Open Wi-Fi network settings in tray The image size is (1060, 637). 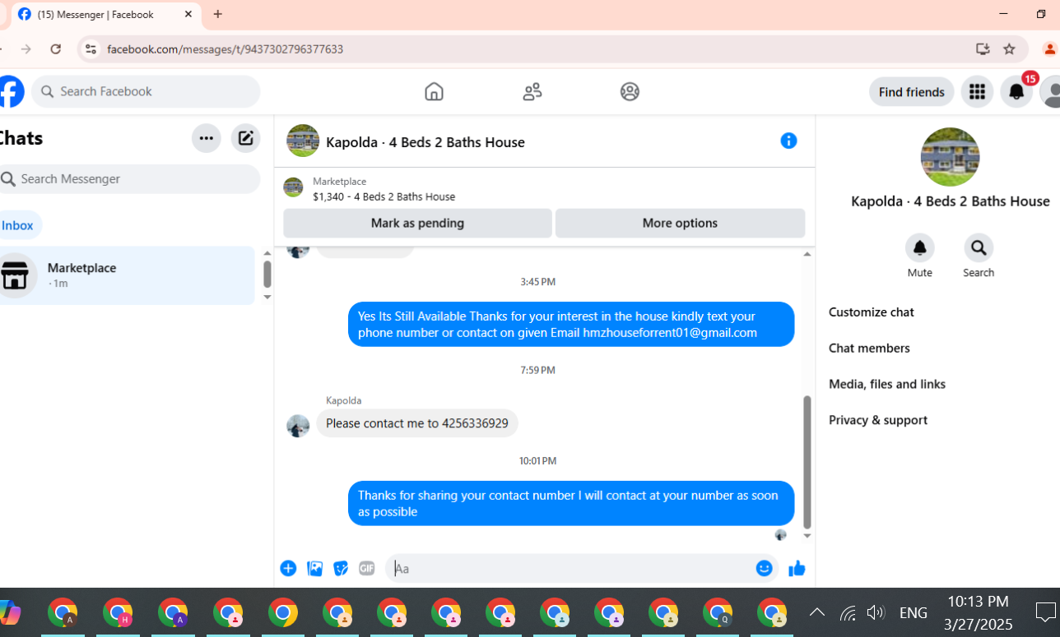848,612
